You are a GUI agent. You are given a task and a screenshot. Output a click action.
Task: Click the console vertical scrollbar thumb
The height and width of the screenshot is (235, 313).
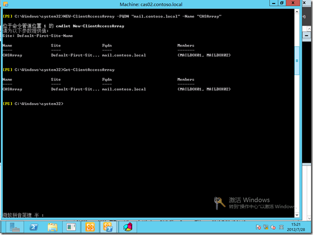297,60
